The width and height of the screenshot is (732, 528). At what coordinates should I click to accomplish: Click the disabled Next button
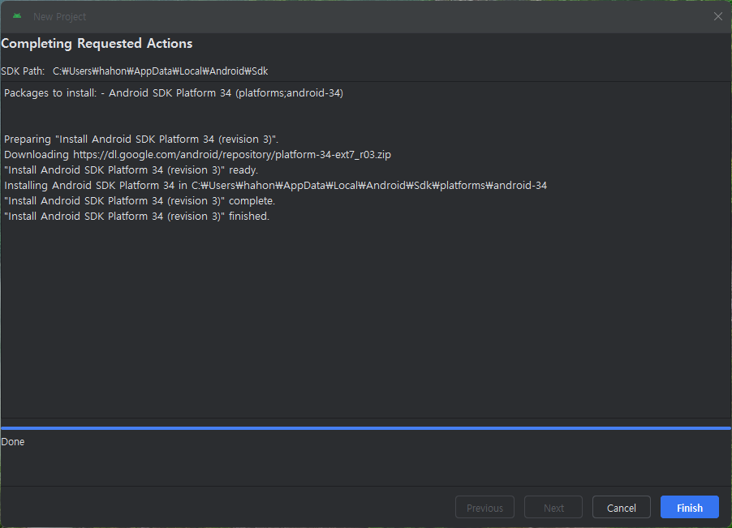pyautogui.click(x=553, y=507)
